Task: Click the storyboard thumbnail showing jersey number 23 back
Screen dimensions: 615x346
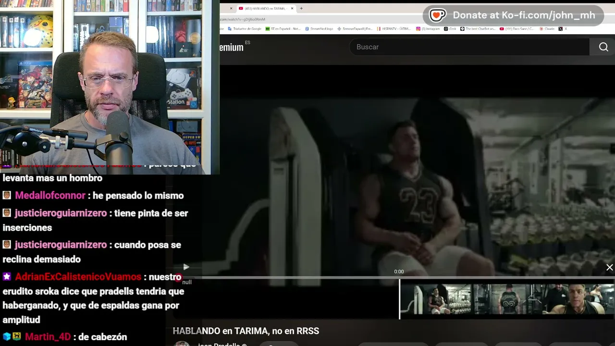Action: [x=507, y=299]
